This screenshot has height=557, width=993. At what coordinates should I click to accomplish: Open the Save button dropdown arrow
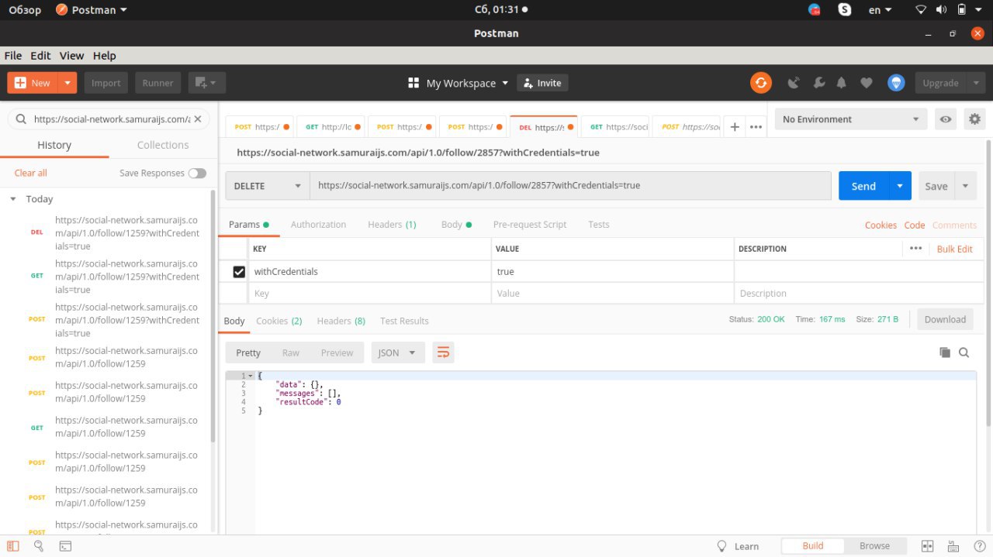(966, 186)
